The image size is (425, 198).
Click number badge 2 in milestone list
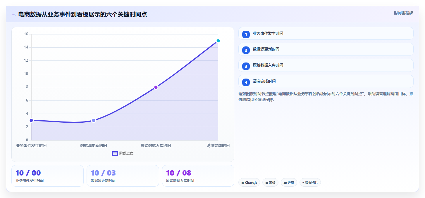pyautogui.click(x=246, y=50)
